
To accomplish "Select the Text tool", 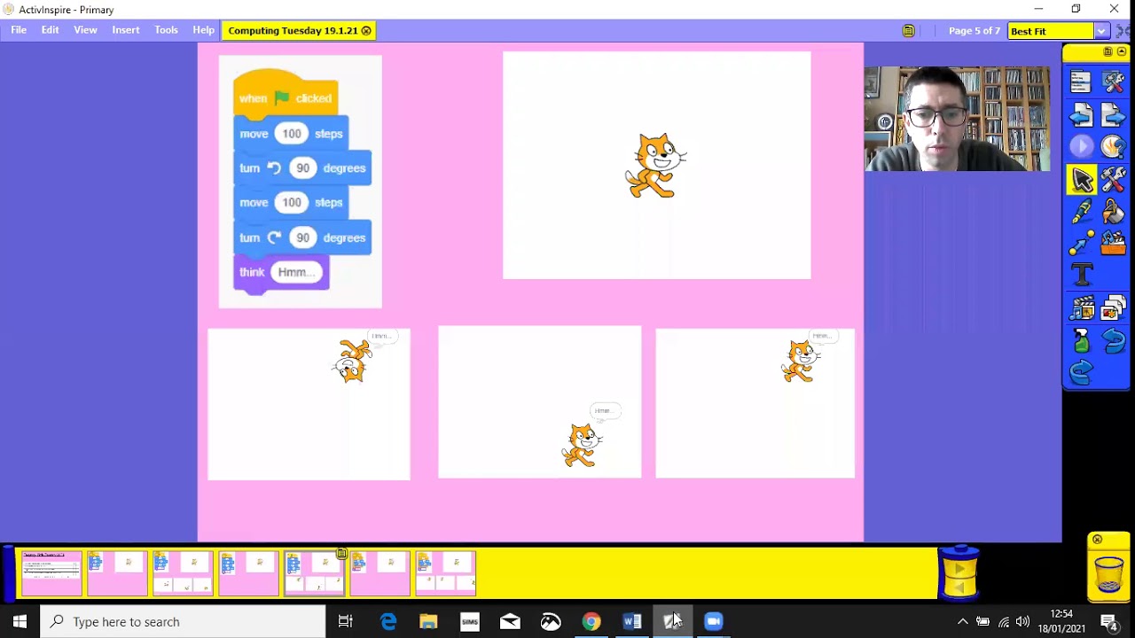I will (x=1082, y=275).
